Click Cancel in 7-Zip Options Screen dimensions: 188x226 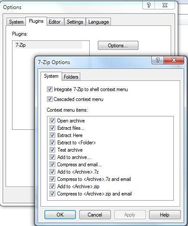pos(95,214)
